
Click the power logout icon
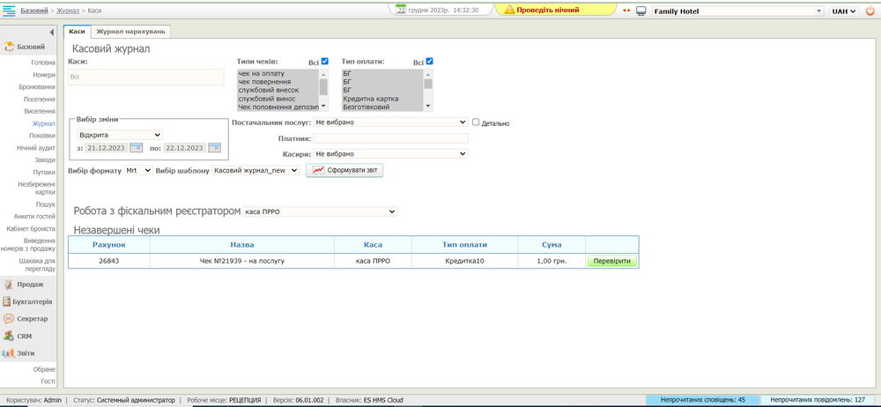click(x=870, y=11)
